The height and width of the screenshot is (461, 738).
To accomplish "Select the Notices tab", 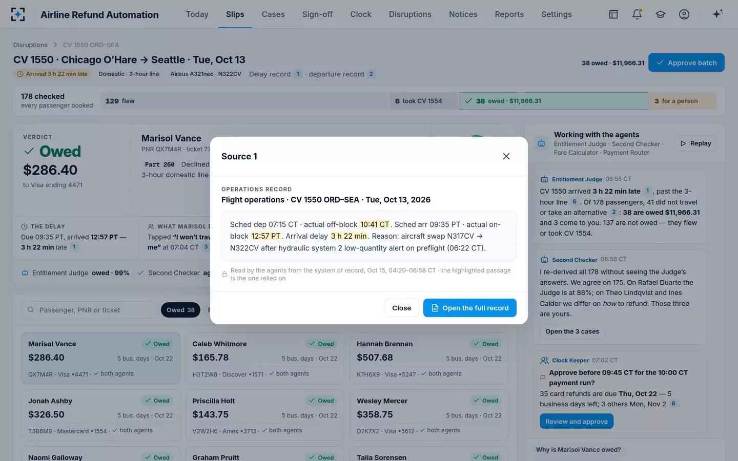I will click(463, 14).
